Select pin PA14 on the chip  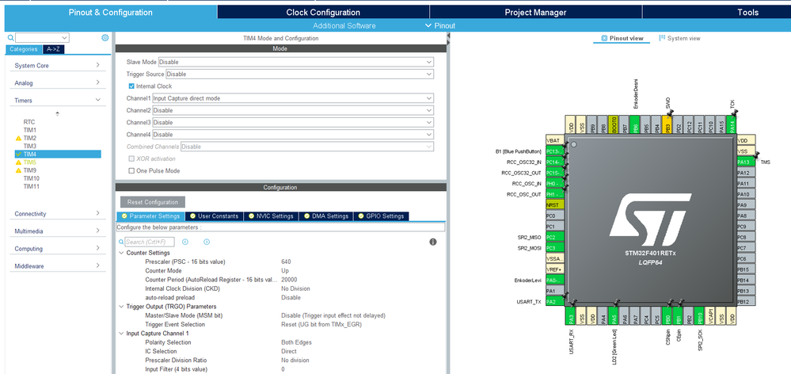[x=732, y=124]
